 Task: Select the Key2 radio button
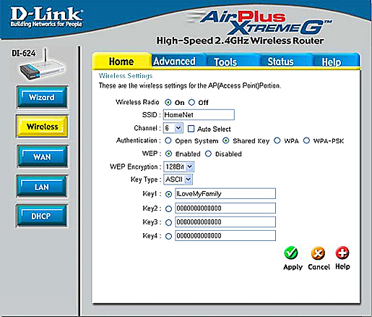point(169,208)
